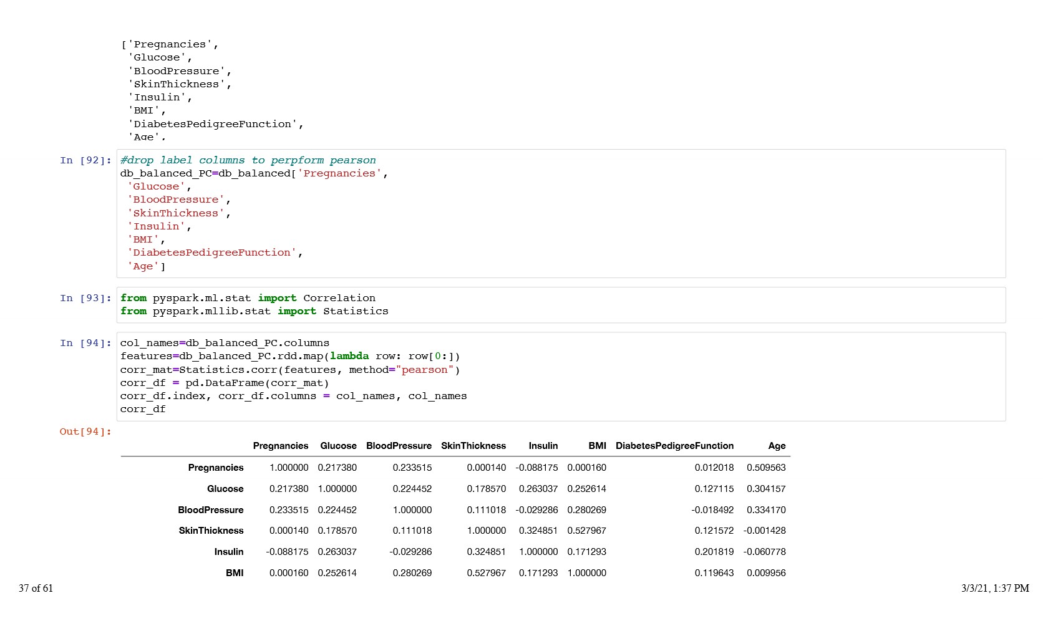Click the corr_df line ending cell 94
Image resolution: width=1048 pixels, height=636 pixels.
[x=143, y=409]
